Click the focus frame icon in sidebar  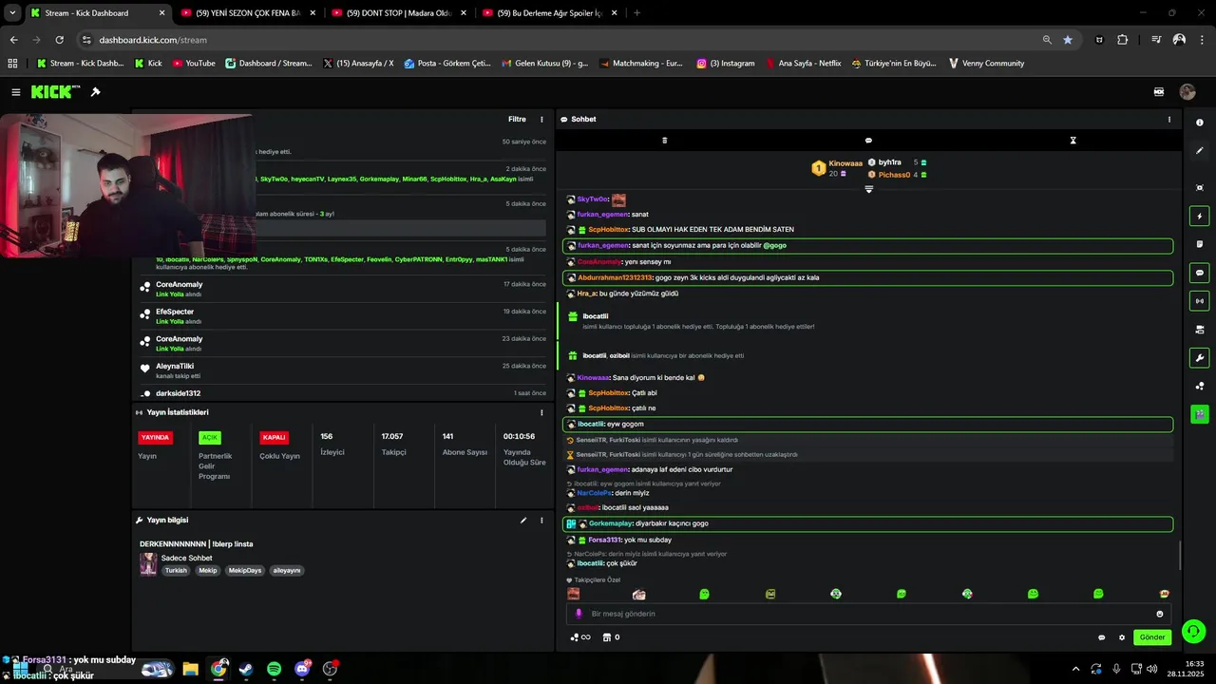1200,188
